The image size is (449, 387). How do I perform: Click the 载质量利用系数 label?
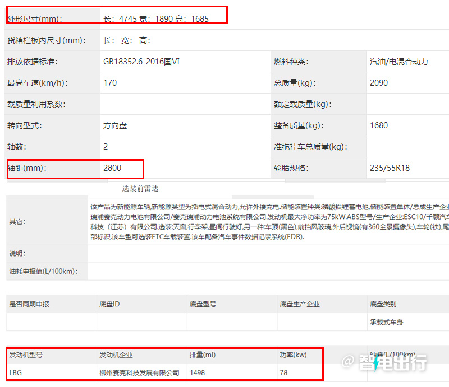(x=36, y=104)
